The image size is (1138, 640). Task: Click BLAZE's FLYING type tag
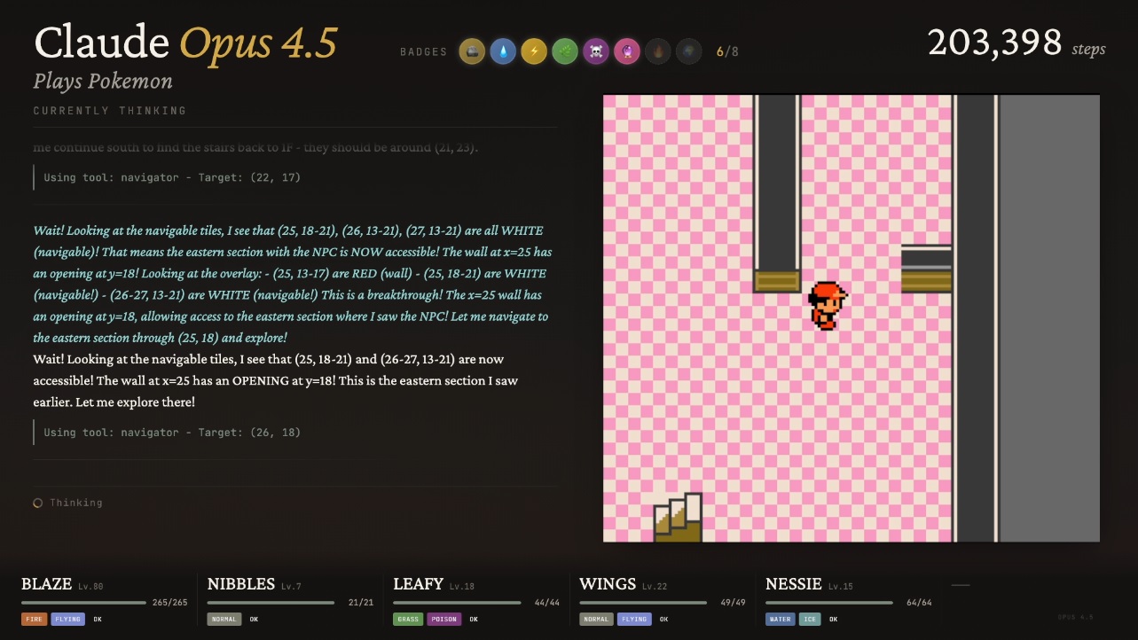[x=68, y=620]
